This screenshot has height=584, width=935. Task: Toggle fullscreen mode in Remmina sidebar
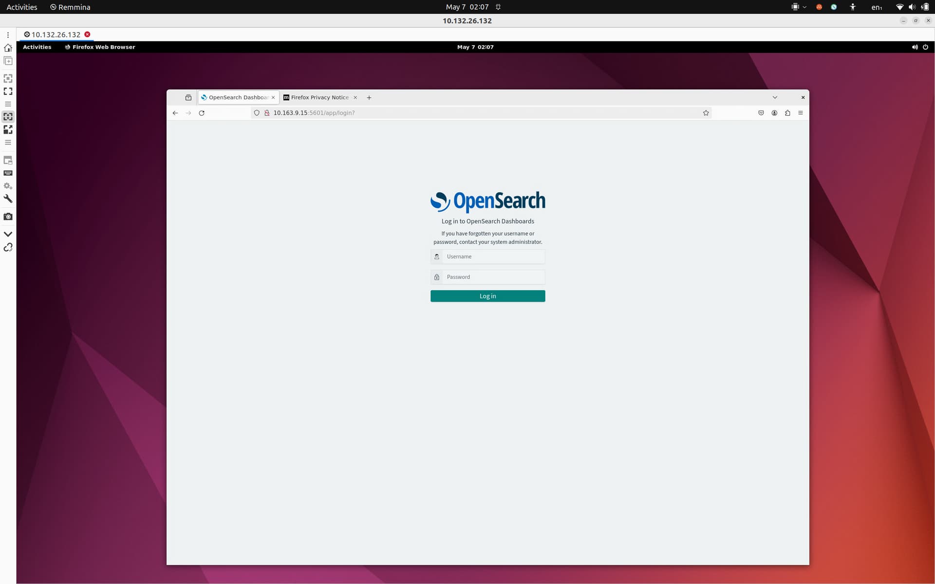click(x=8, y=91)
